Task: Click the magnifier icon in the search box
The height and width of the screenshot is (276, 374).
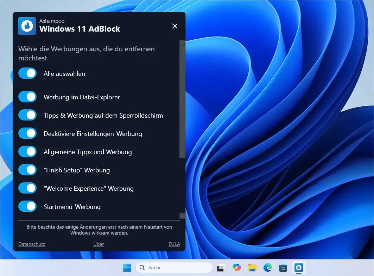Action: coord(142,268)
